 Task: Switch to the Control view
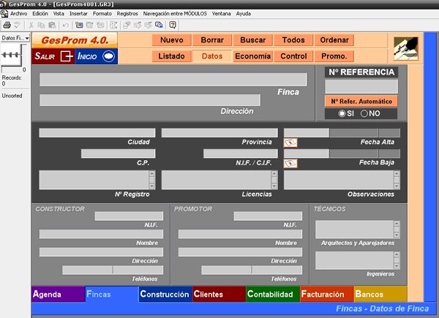point(293,56)
